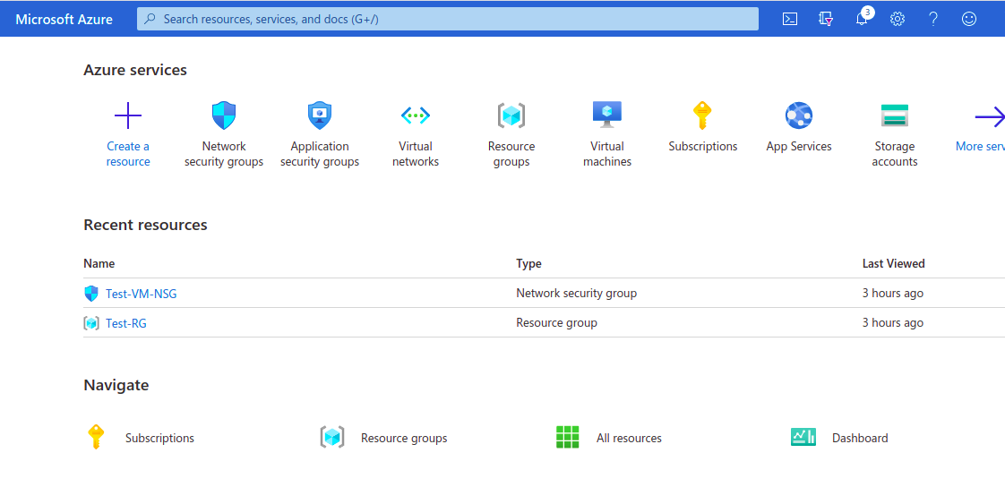Click the Name column header
Image resolution: width=1005 pixels, height=487 pixels.
(99, 263)
